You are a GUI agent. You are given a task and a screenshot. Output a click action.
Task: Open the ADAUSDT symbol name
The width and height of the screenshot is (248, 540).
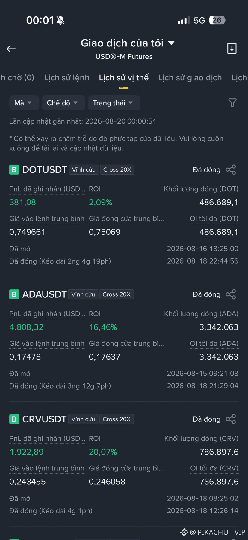click(x=44, y=294)
